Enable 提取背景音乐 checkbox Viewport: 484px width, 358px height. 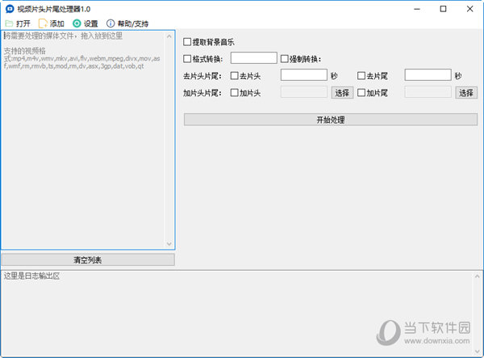[187, 42]
